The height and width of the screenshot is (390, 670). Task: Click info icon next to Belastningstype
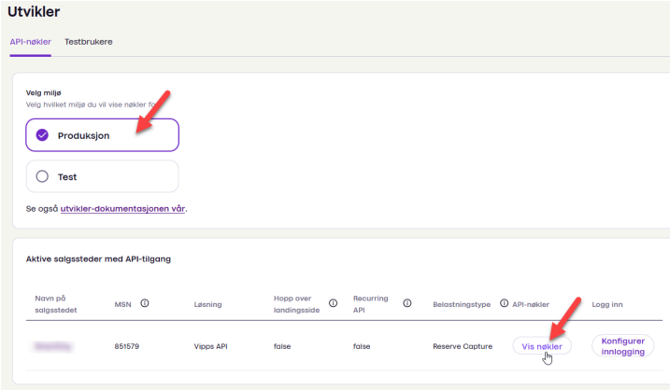[x=505, y=303]
